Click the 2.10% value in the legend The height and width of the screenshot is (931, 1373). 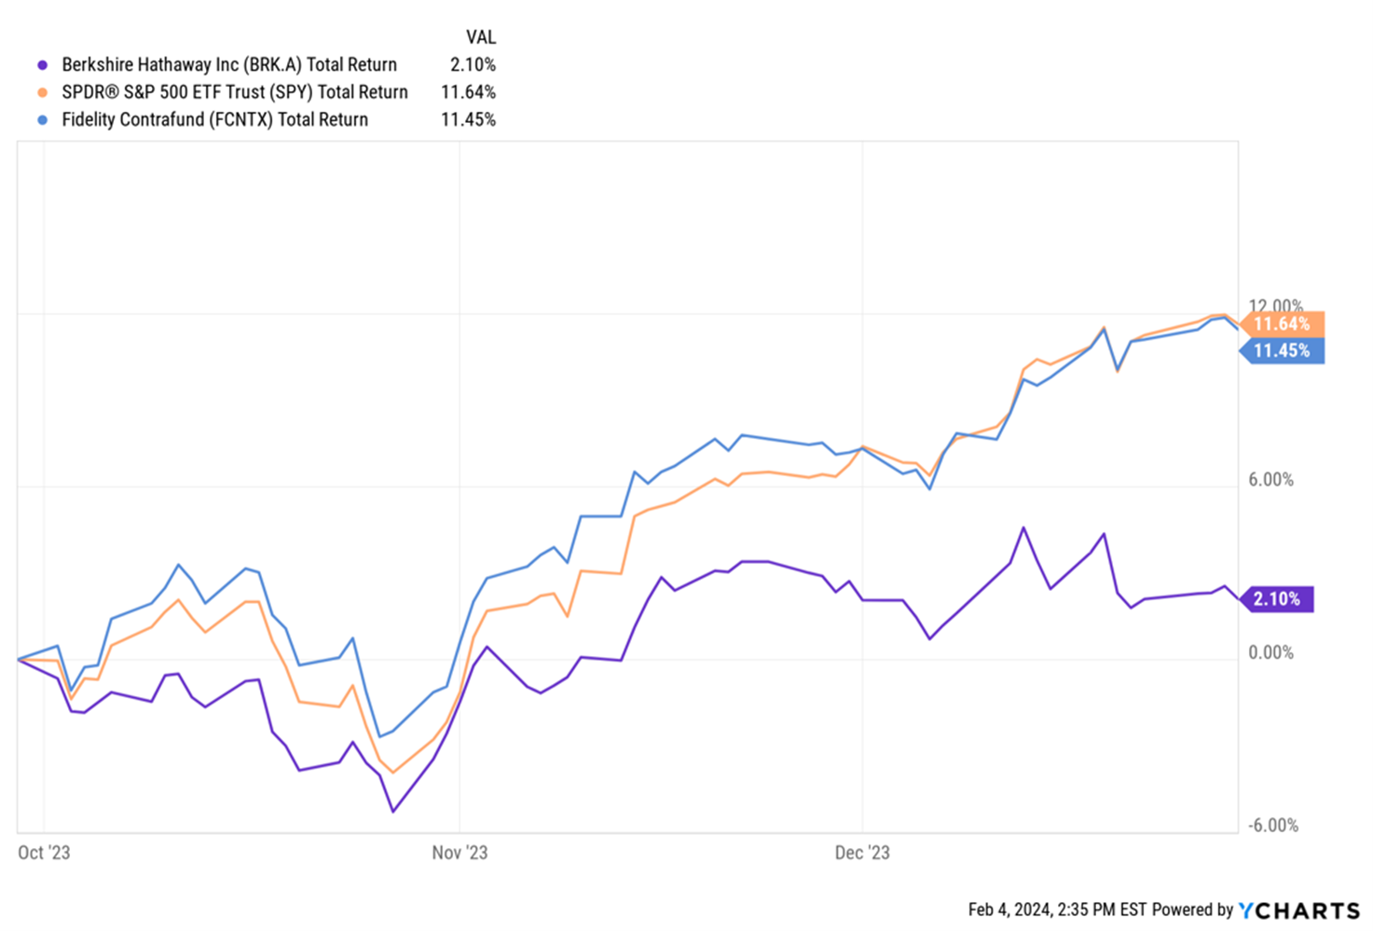[473, 65]
